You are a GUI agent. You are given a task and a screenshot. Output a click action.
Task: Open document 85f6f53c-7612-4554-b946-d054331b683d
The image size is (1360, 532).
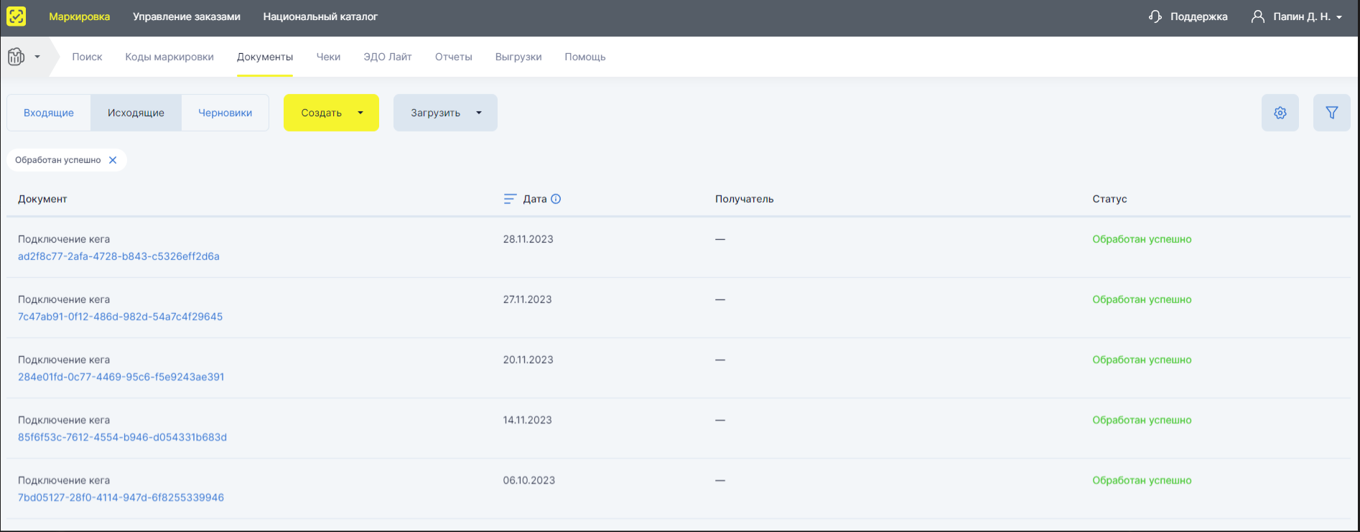click(x=122, y=437)
